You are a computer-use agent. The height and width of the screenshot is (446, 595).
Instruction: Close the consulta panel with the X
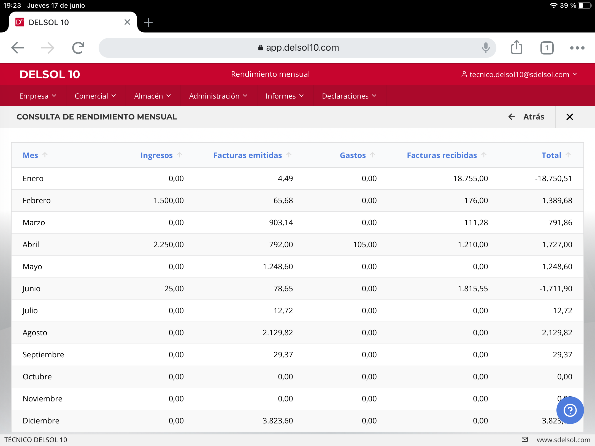click(x=570, y=117)
